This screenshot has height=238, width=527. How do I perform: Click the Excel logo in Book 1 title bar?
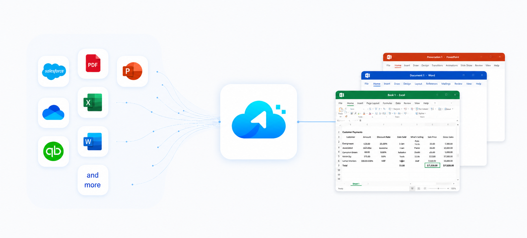[342, 95]
